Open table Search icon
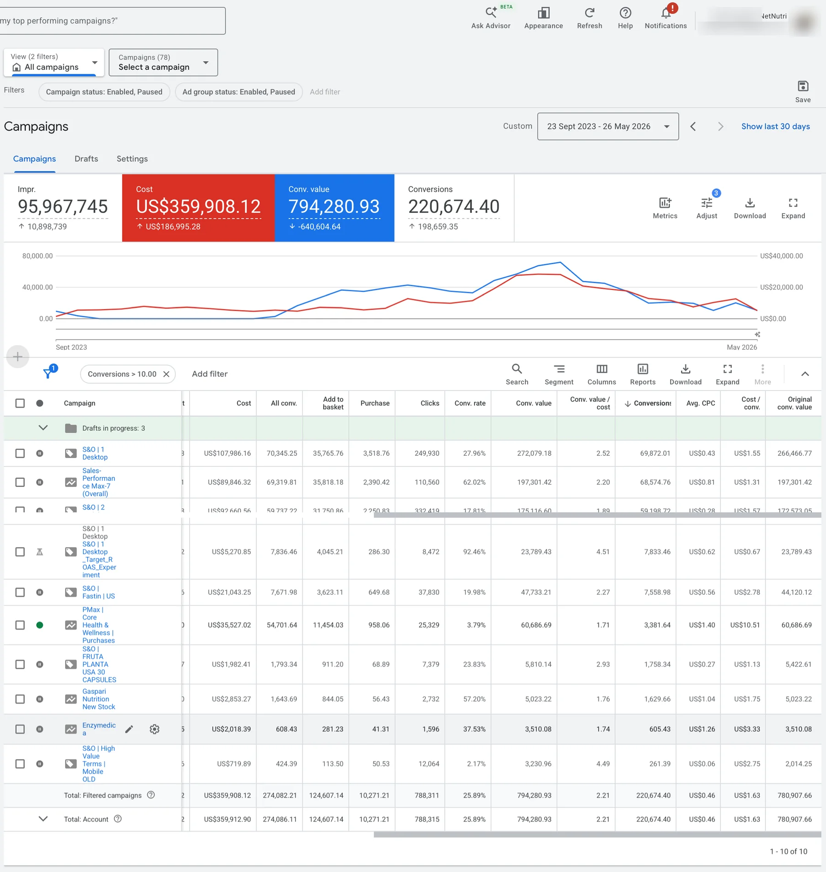The height and width of the screenshot is (872, 826). 517,375
